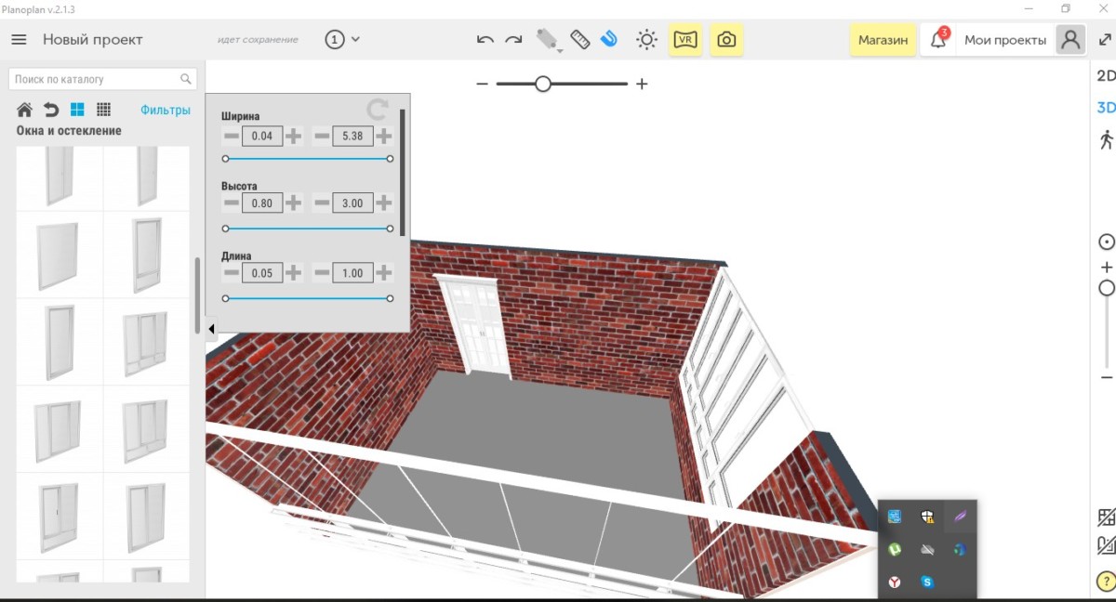Enter walk-through pedestrian mode
The width and height of the screenshot is (1116, 602).
(1106, 139)
